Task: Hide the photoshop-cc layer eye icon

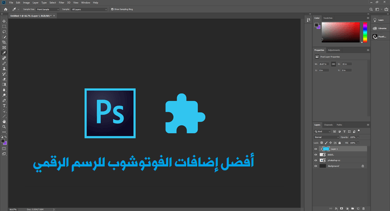Action: (316, 160)
